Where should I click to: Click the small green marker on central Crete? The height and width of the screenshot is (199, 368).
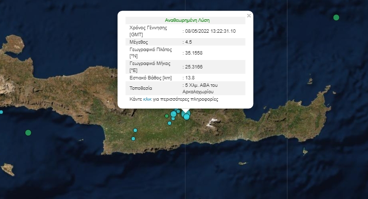point(167,116)
